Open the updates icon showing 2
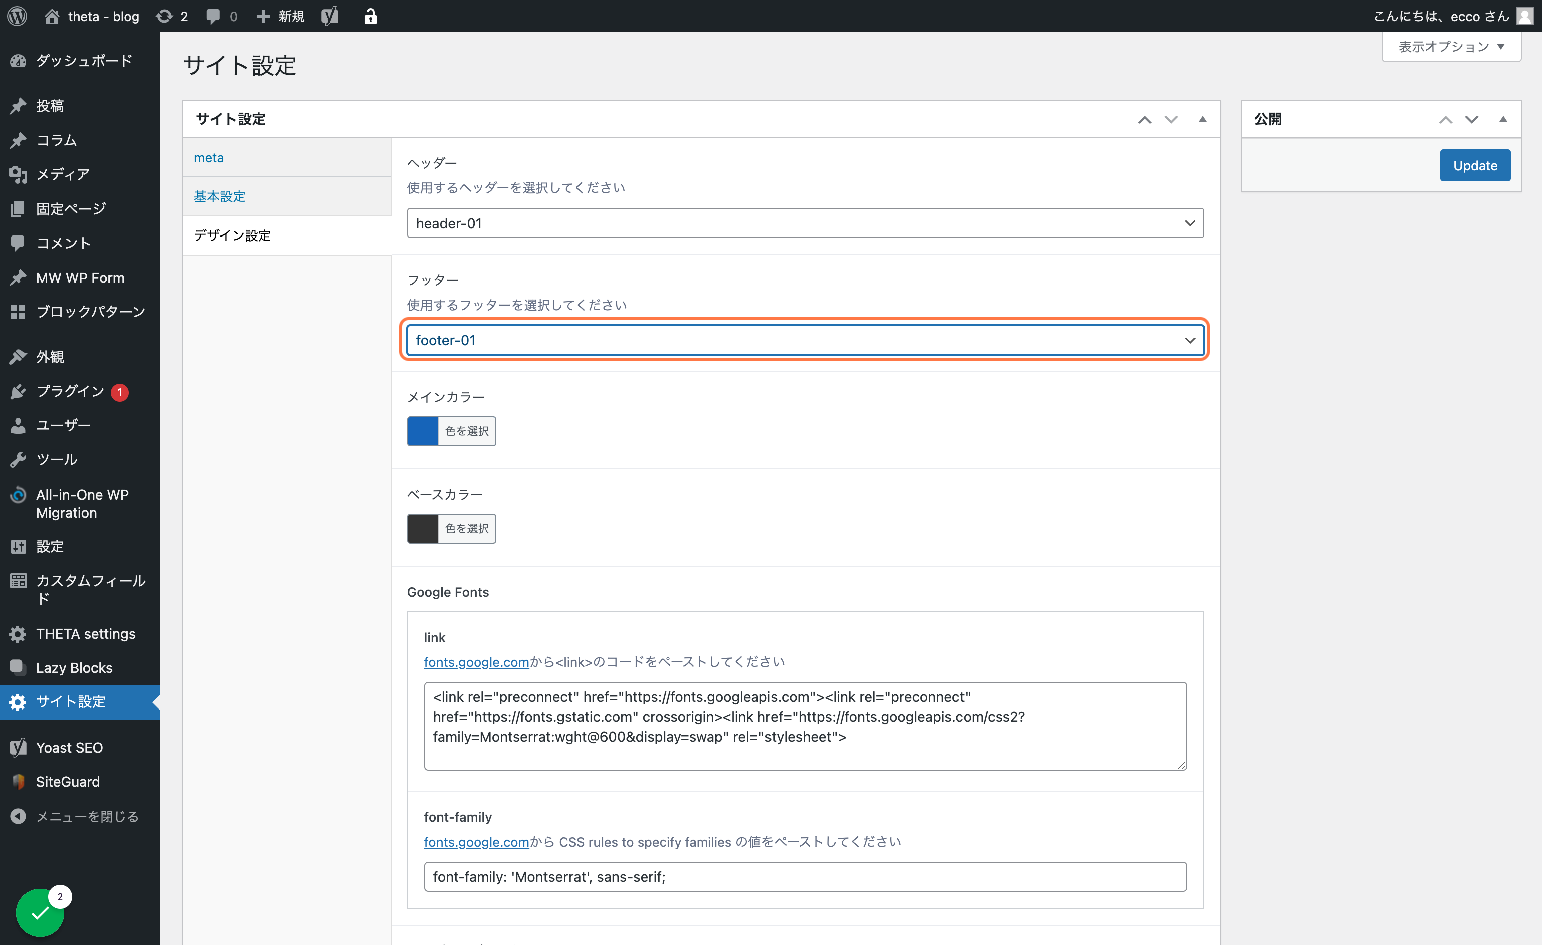Viewport: 1542px width, 945px height. (172, 16)
